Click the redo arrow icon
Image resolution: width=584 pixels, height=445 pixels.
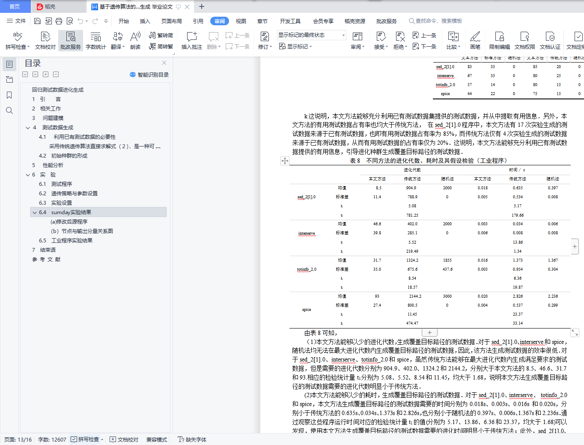[95, 21]
